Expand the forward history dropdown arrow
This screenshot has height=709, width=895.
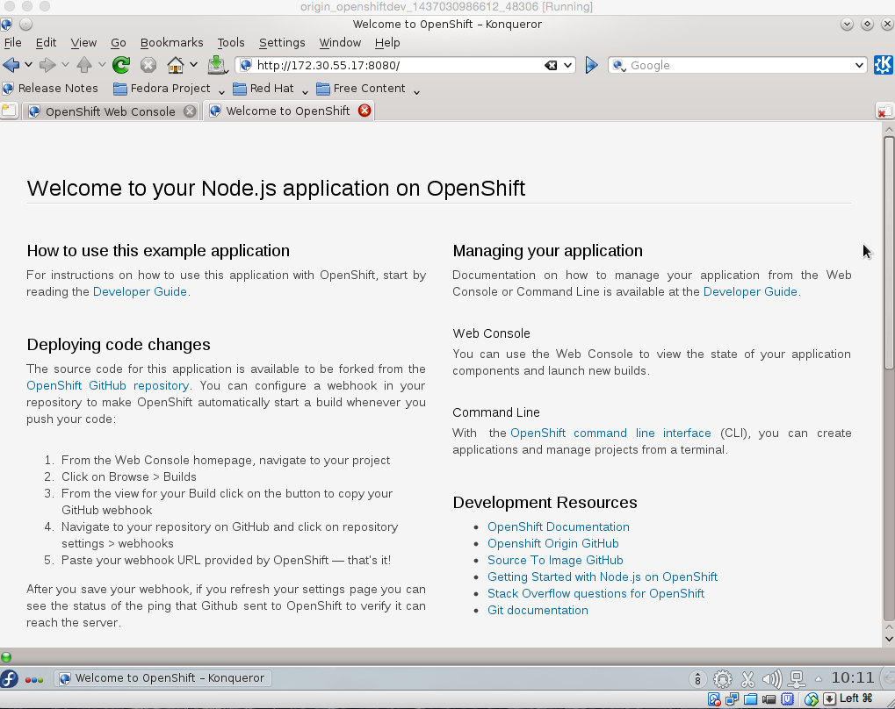[65, 65]
